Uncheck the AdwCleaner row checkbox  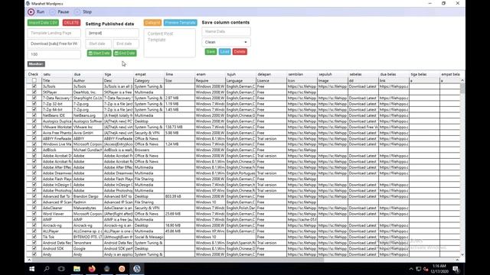(34, 208)
